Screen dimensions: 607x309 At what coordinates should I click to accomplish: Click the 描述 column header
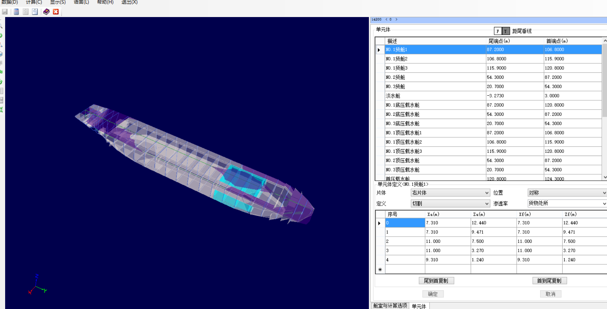435,41
